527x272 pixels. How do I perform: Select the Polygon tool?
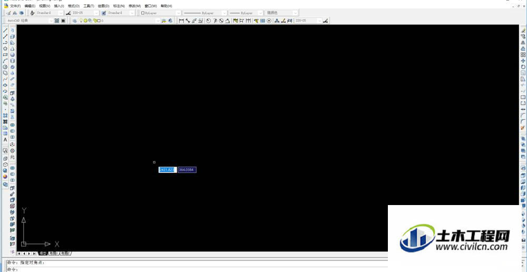[5, 48]
